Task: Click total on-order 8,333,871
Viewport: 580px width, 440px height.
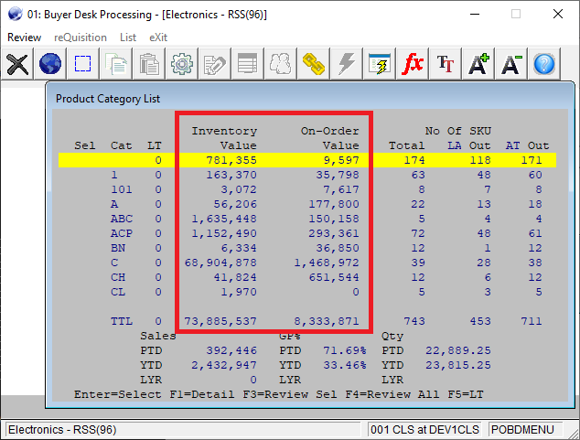Action: 327,321
